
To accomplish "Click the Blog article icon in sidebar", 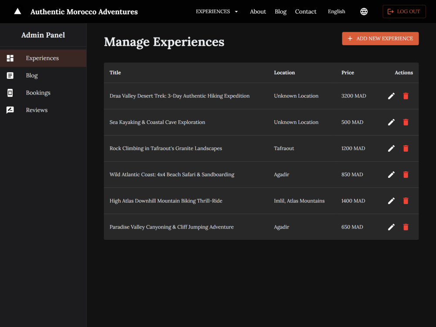I will 10,75.
